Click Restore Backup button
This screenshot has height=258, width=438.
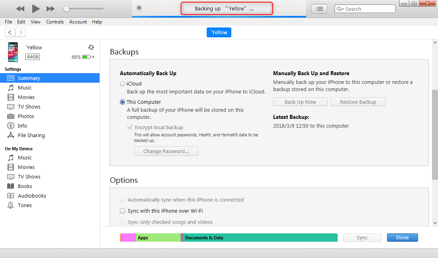tap(358, 102)
